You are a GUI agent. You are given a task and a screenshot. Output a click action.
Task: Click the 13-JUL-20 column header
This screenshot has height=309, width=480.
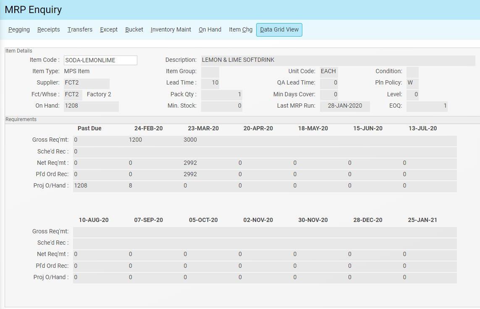click(422, 129)
